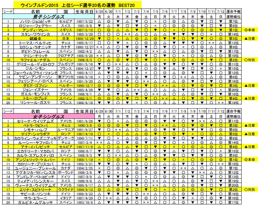This screenshot has width=260, height=205.
Task: Click the title ウインブルドン2015 上位シード選手20名の運勢 BEST20
Action: tap(77, 5)
